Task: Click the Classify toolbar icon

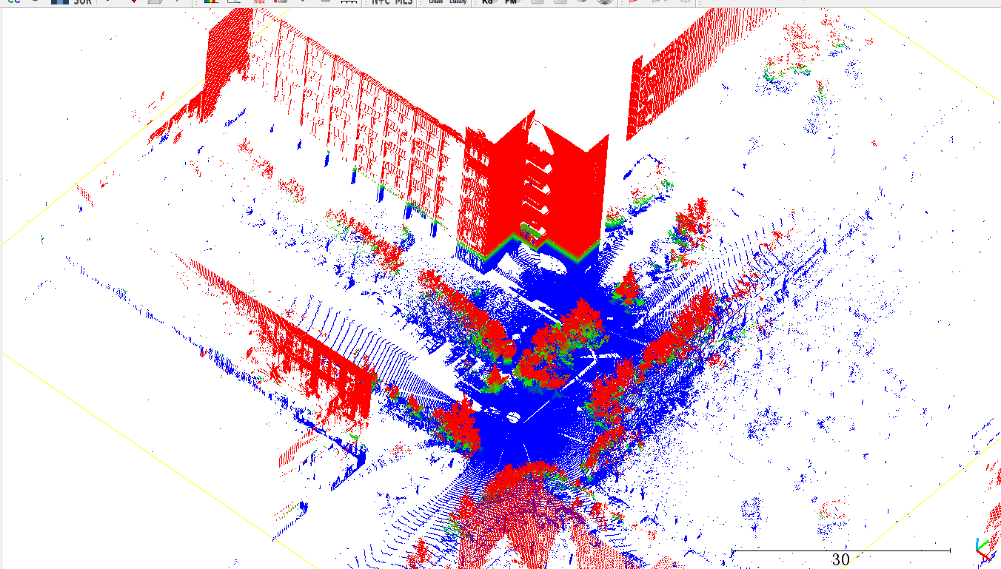Action: click(458, 2)
